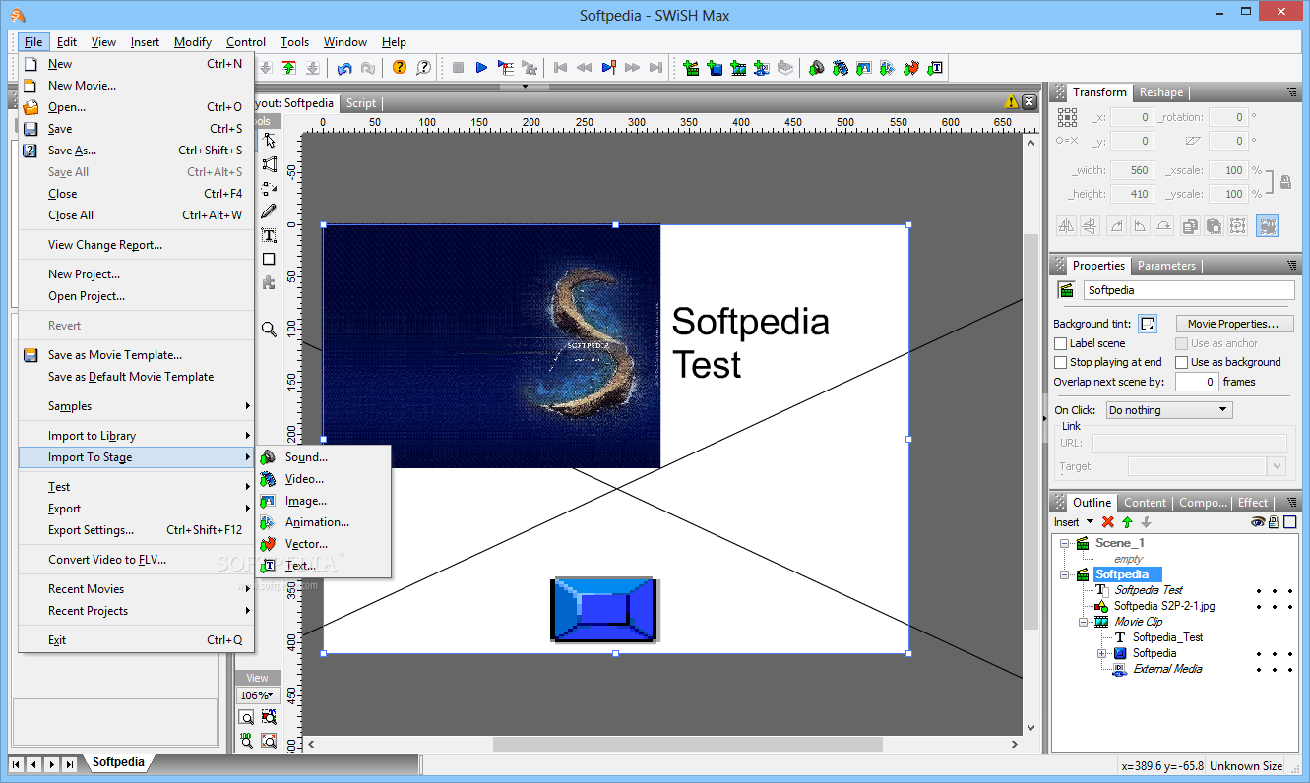1310x783 pixels.
Task: Click the Import Video toolbar icon
Action: [840, 68]
